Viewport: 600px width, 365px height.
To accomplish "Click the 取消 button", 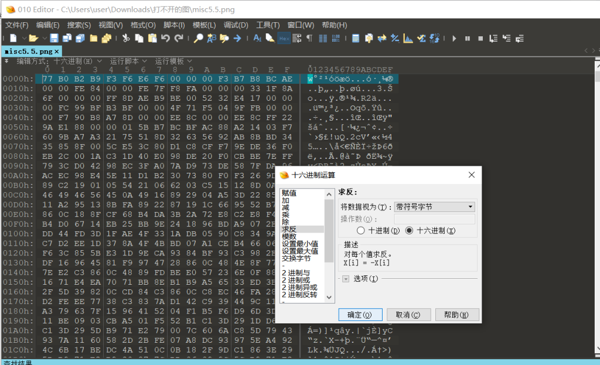I will coord(408,315).
